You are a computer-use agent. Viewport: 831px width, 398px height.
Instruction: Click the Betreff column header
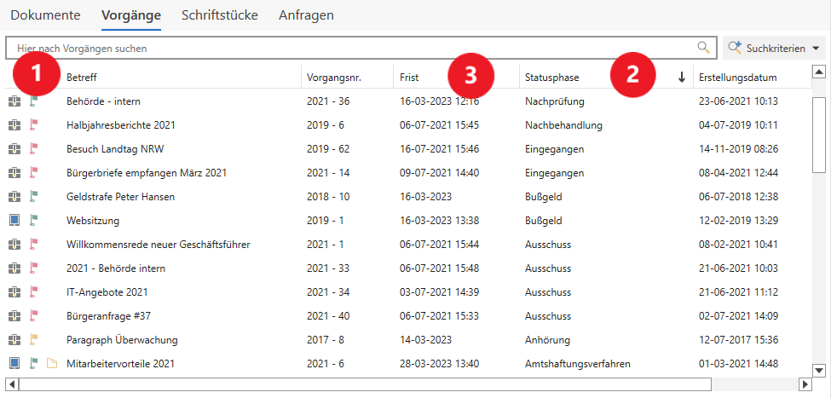[82, 78]
